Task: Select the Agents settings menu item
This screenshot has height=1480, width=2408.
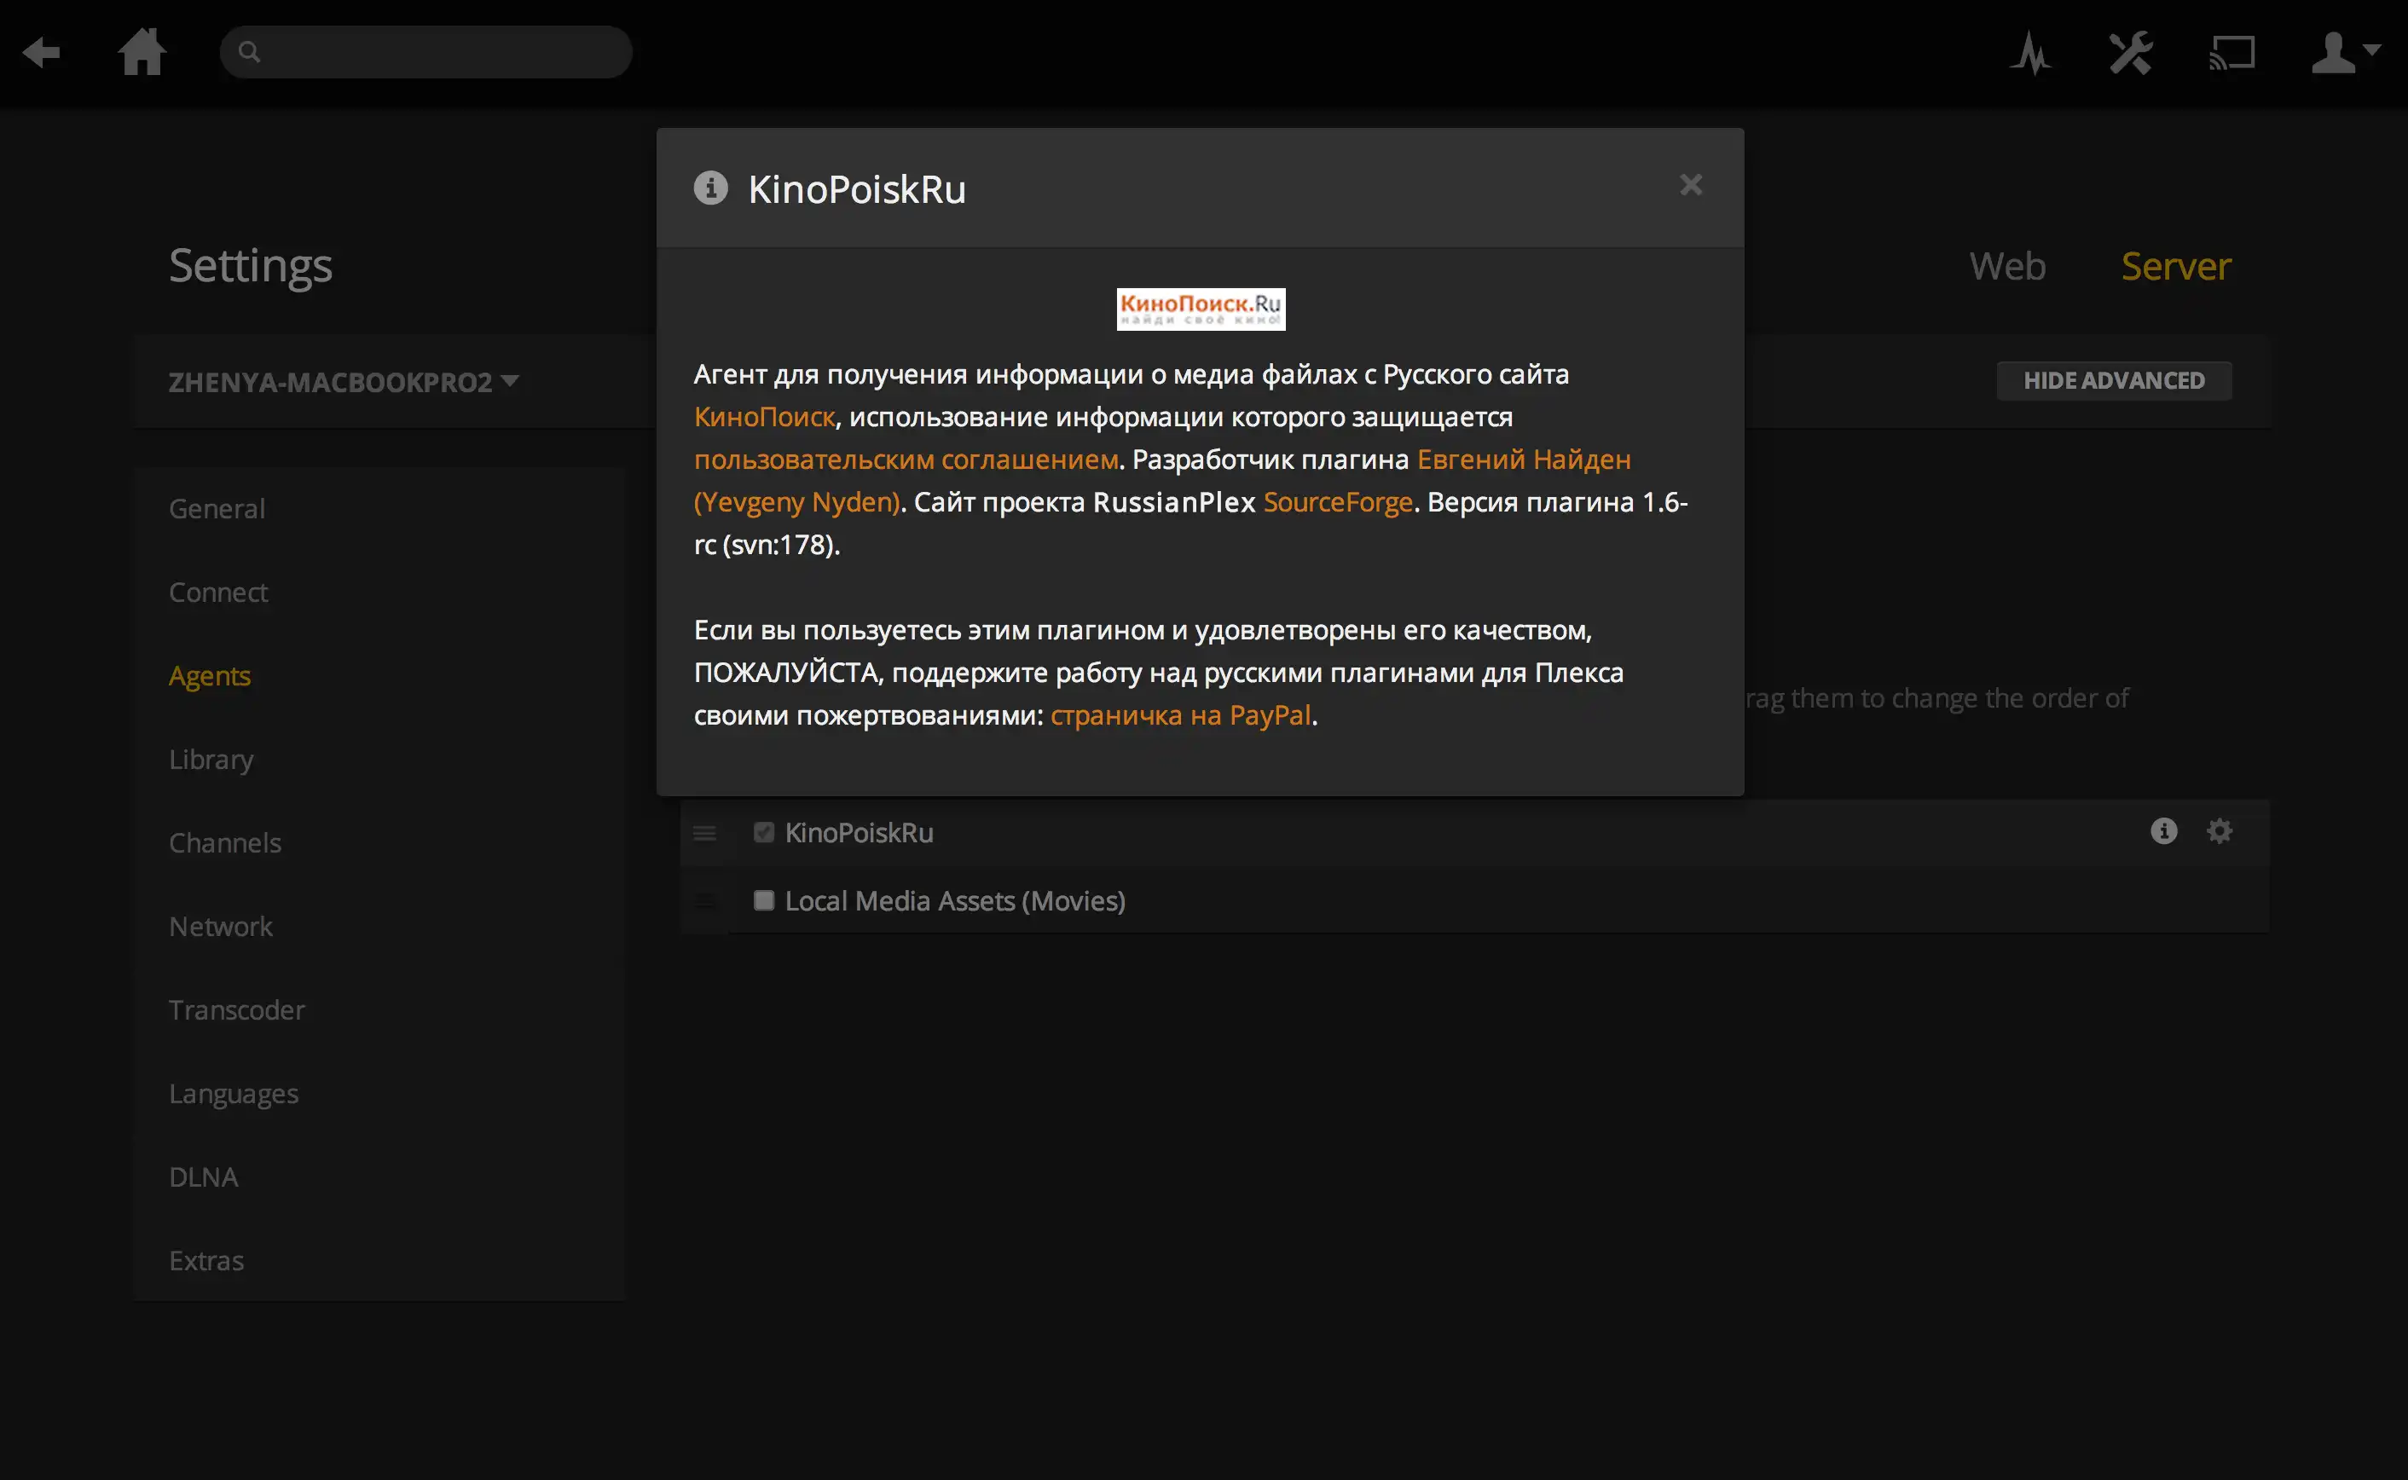Action: (x=210, y=674)
